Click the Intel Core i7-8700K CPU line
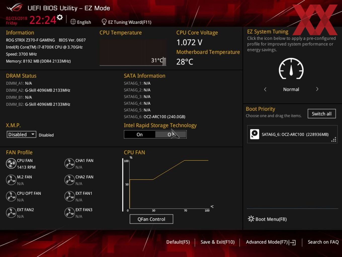The width and height of the screenshot is (342, 257). tap(44, 47)
